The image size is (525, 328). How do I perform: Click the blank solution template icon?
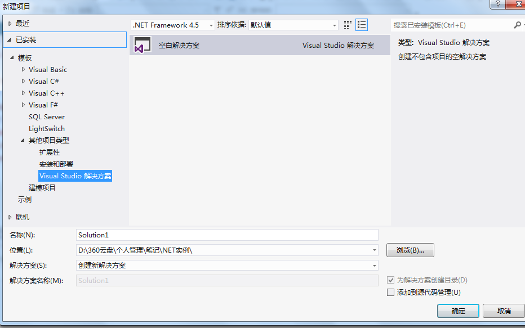pyautogui.click(x=143, y=45)
